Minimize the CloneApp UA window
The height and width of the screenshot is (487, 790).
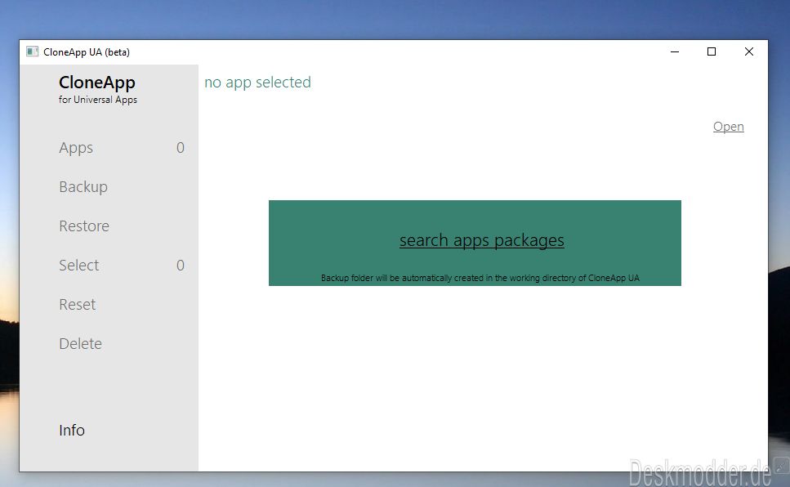click(675, 52)
